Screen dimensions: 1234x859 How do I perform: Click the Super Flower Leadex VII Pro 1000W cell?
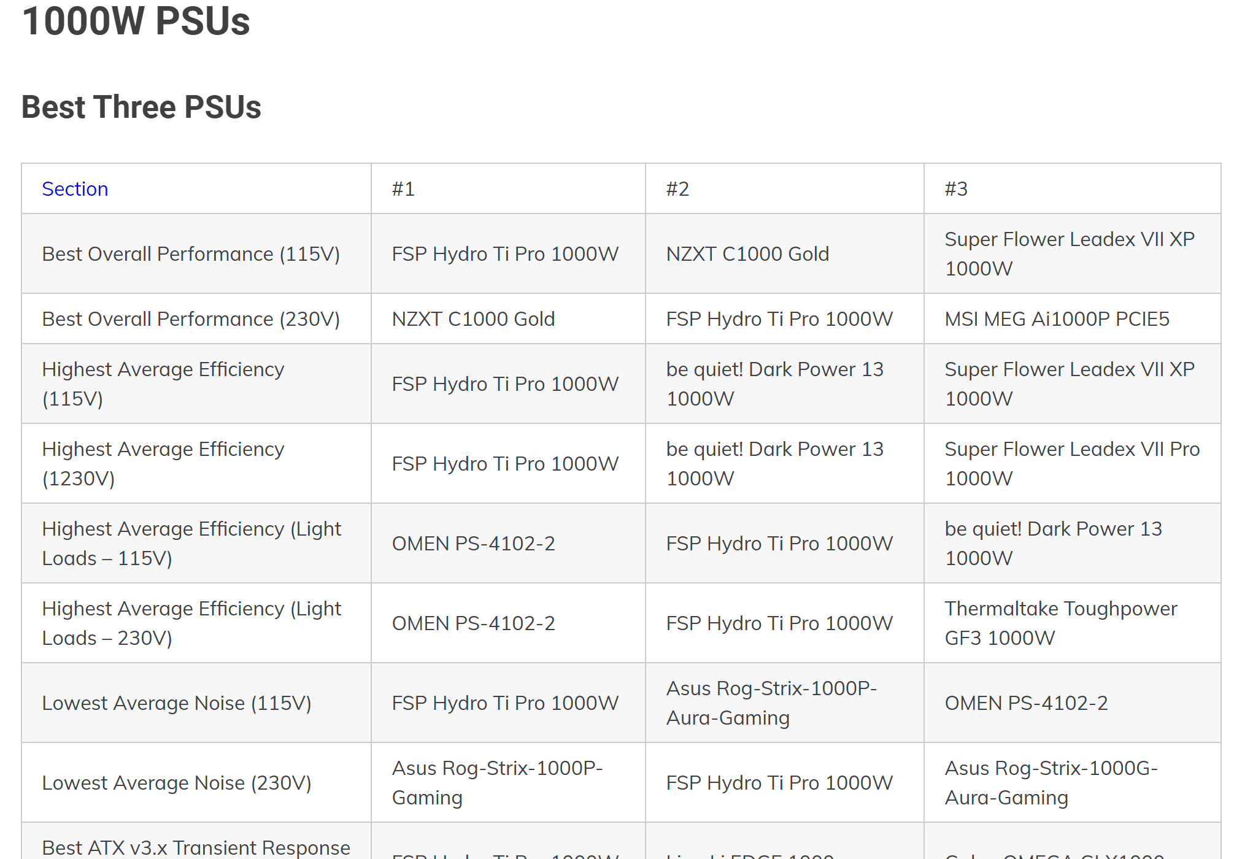click(1072, 464)
